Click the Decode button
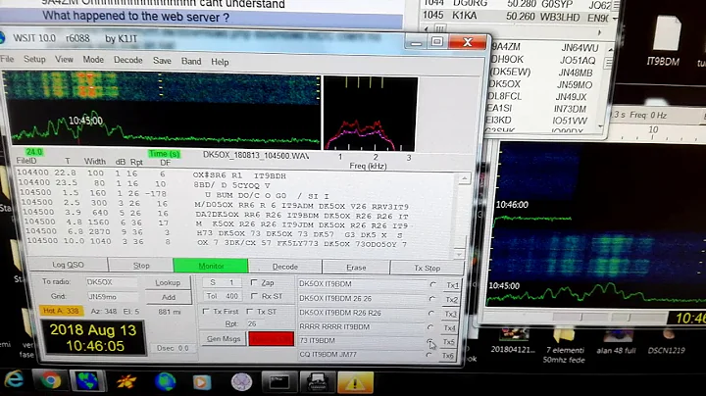Image resolution: width=706 pixels, height=396 pixels. coord(285,267)
